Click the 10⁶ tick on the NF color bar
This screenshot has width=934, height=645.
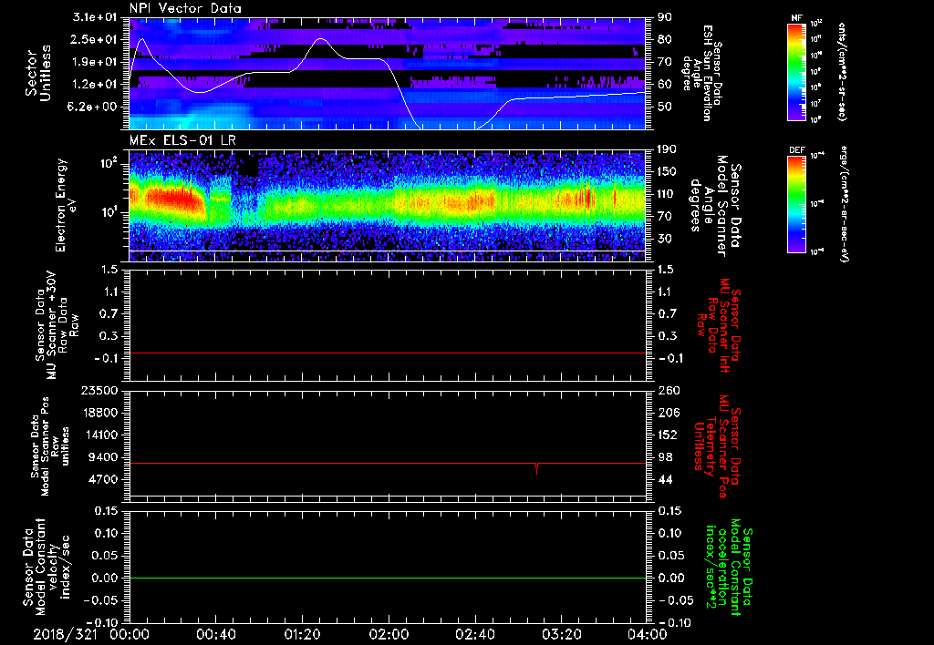[x=816, y=119]
